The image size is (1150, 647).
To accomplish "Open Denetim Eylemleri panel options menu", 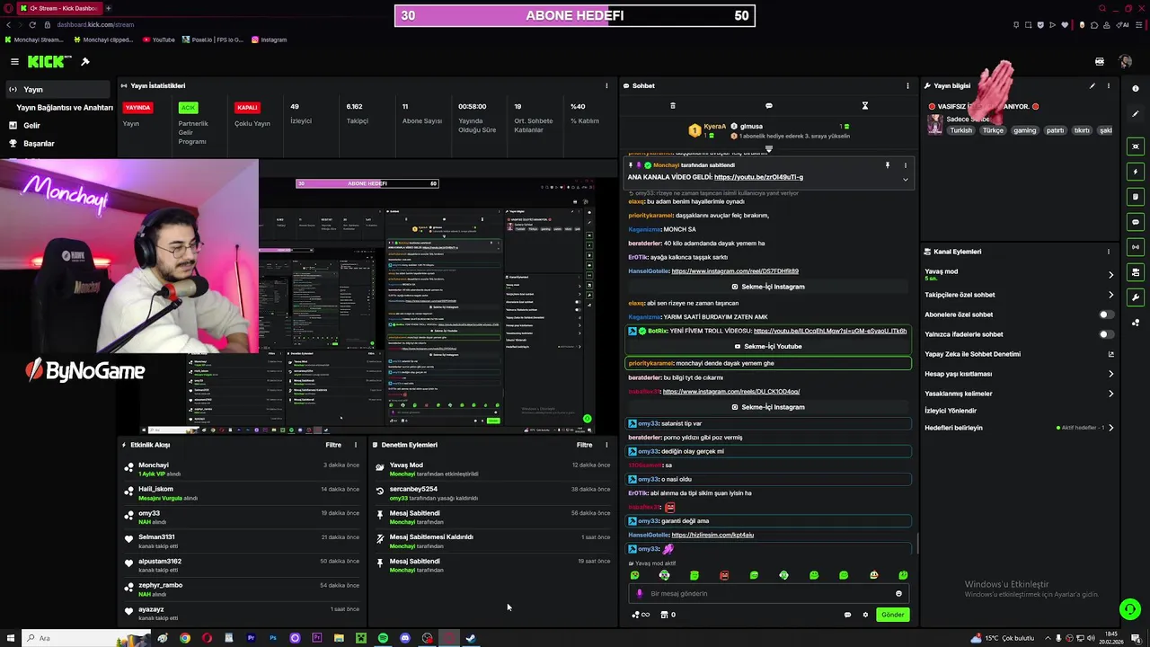I will tap(606, 445).
